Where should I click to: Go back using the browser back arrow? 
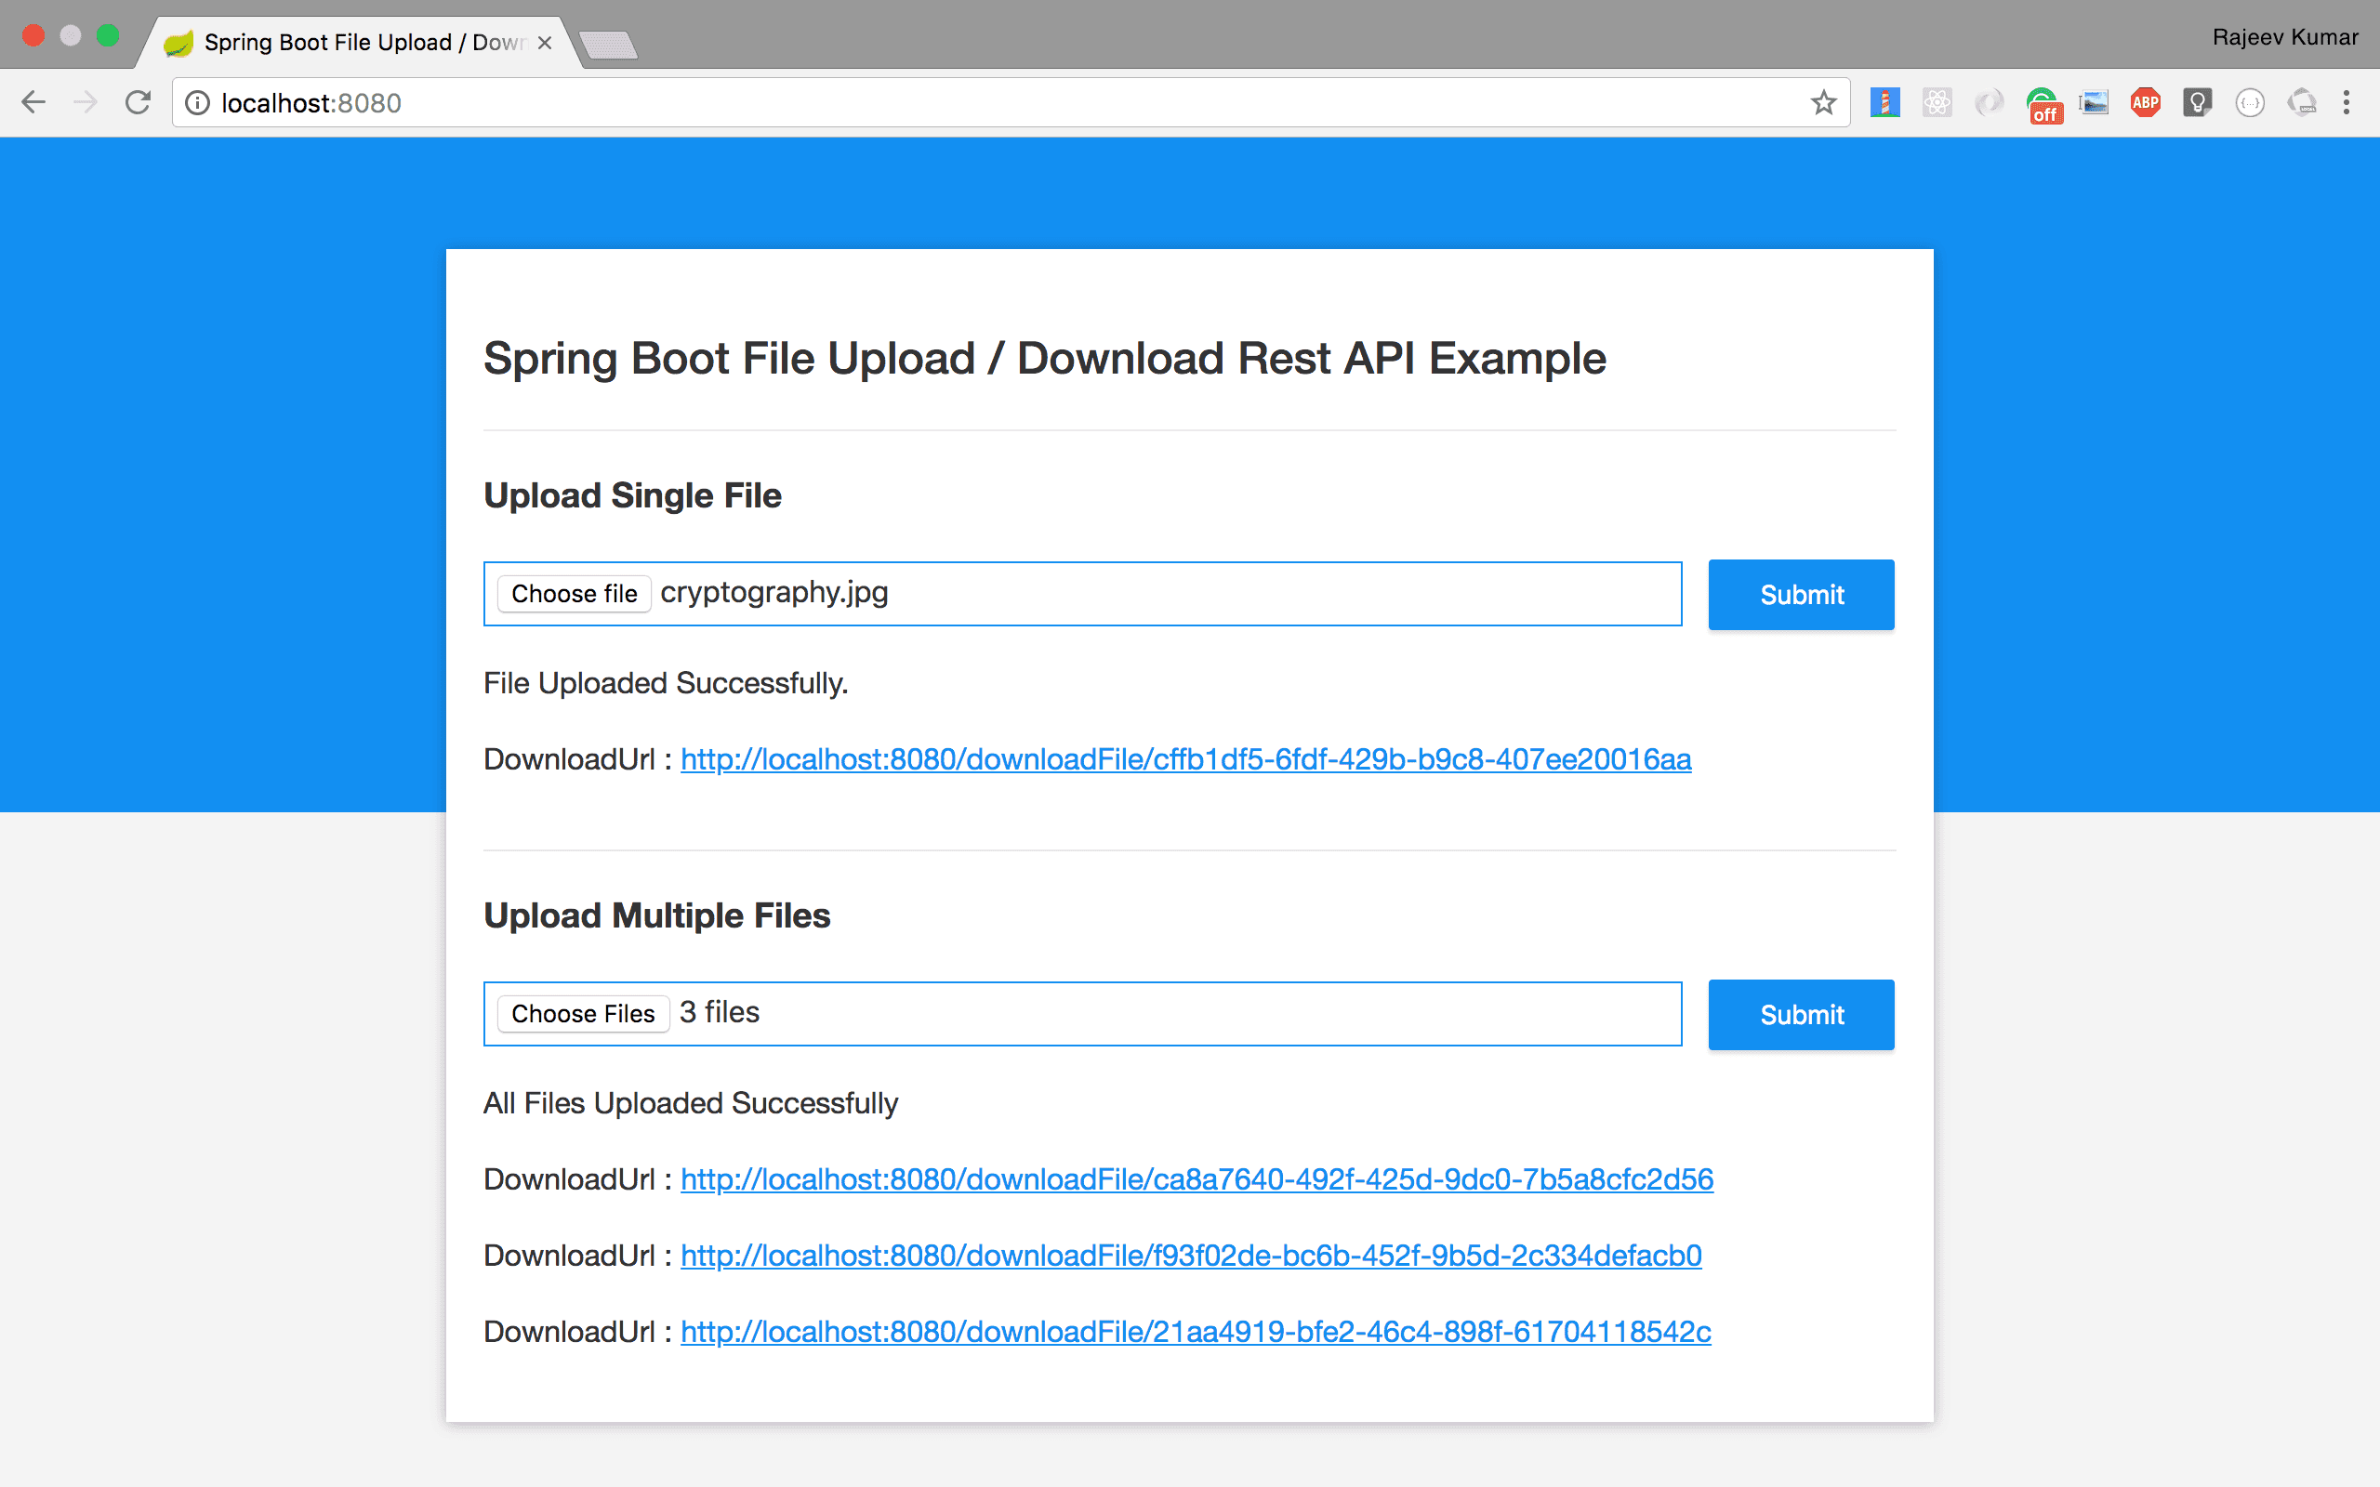[33, 102]
